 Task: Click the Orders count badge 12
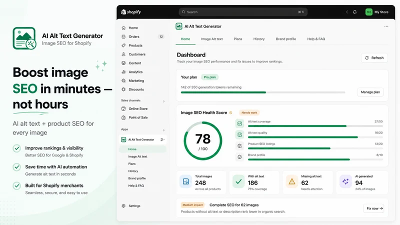pos(161,36)
